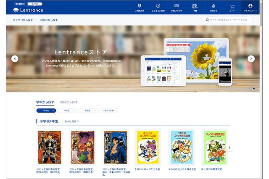Show previous banner slide with left arrow
The width and height of the screenshot is (269, 179).
pos(15,59)
